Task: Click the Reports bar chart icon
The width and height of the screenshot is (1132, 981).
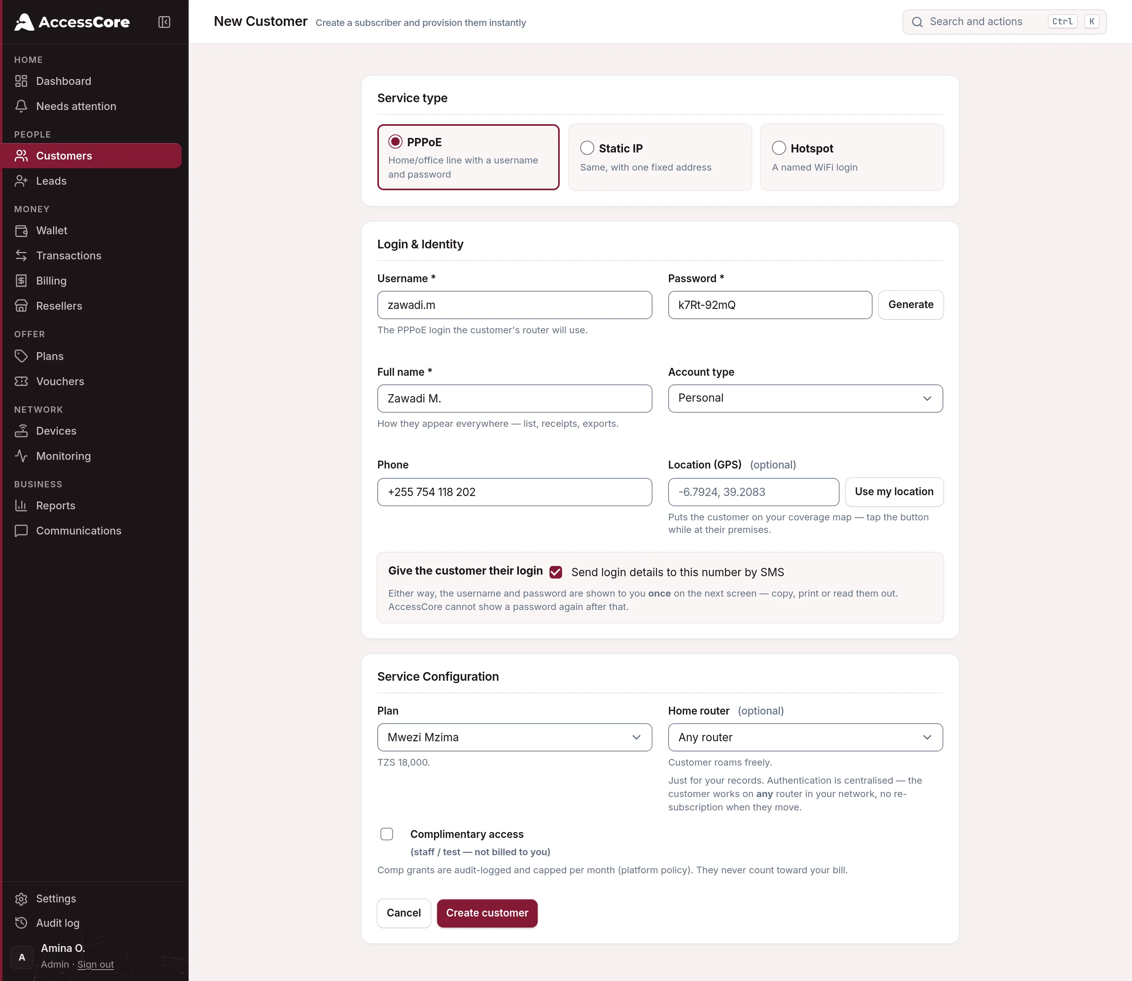Action: coord(21,506)
